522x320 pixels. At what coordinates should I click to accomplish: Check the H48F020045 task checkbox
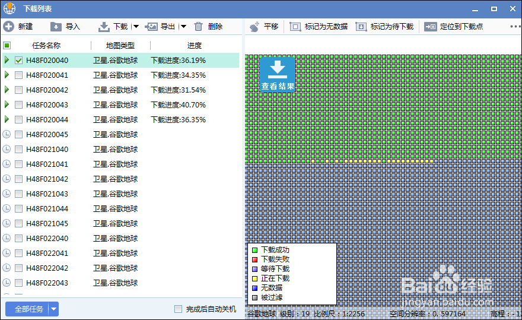[18, 135]
